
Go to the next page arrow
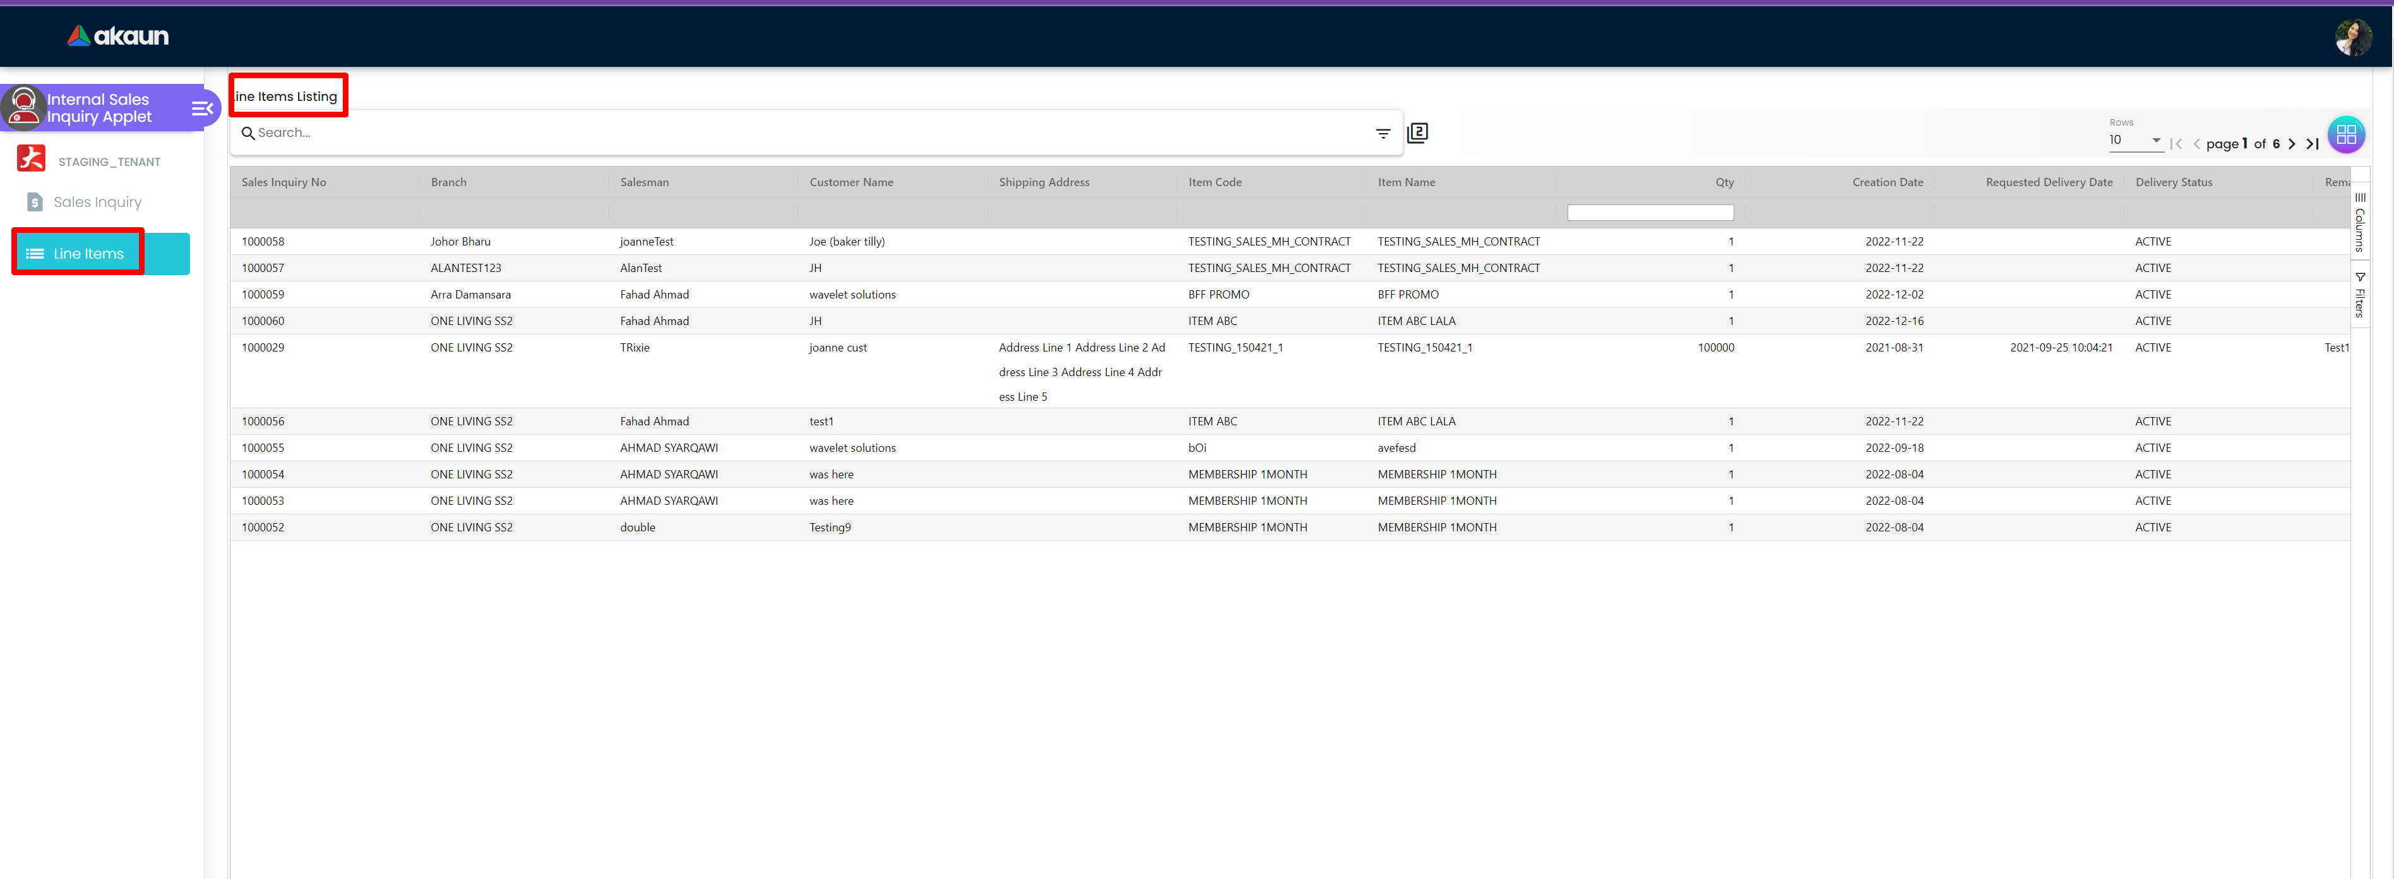tap(2292, 144)
